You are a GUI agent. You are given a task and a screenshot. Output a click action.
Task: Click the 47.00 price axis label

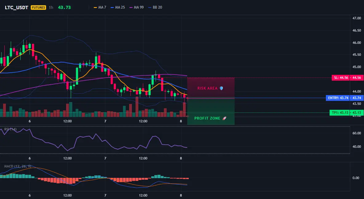pos(357,18)
